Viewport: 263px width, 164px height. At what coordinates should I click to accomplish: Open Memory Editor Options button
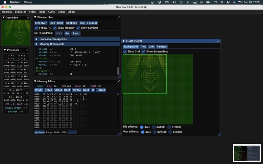click(39, 132)
